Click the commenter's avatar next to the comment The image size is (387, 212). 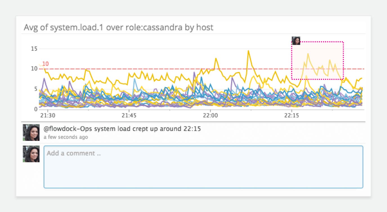pos(31,132)
